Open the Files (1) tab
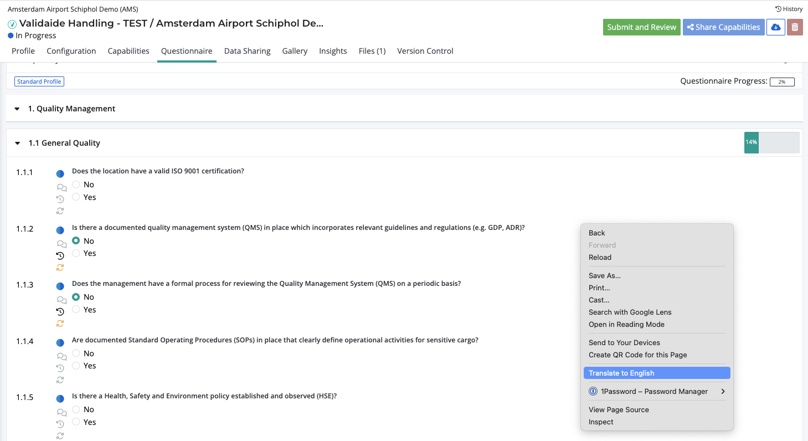Screen dimensions: 808x441 (x=372, y=51)
